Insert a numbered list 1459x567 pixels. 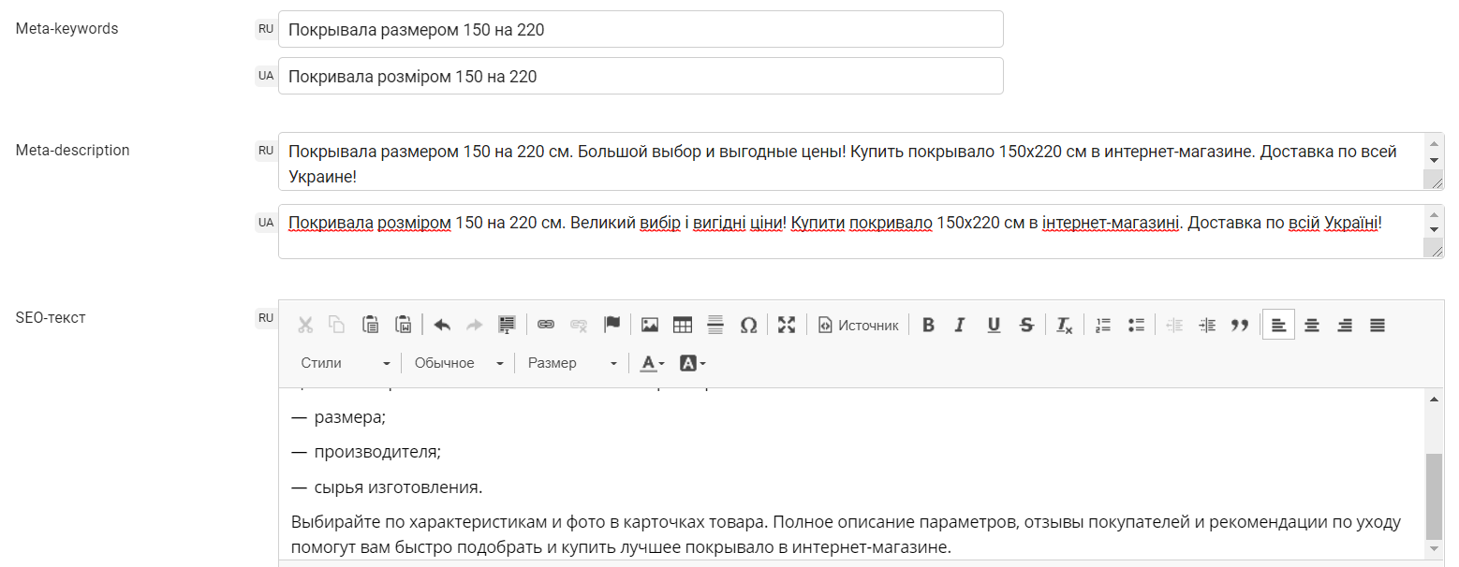(x=1103, y=326)
